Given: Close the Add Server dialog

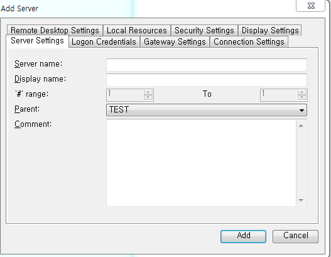Looking at the screenshot, I should click(310, 6).
